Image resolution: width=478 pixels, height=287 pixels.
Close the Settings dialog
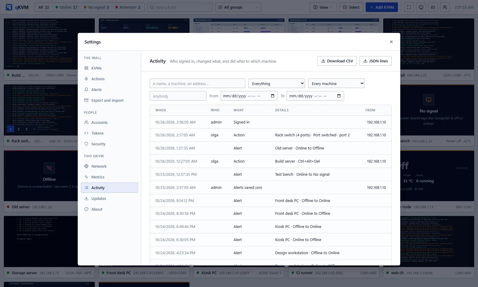pos(391,42)
